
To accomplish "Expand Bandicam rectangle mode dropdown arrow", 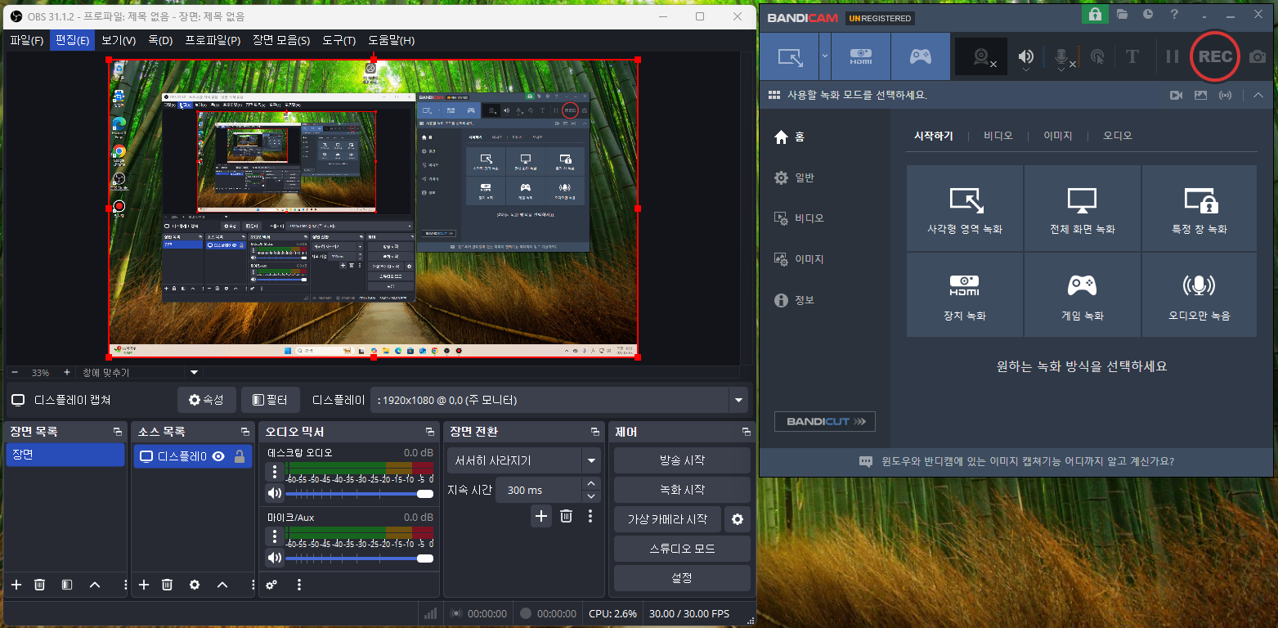I will click(825, 56).
